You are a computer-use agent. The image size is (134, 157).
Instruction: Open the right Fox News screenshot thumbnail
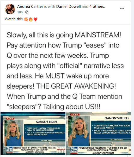pos(99,133)
